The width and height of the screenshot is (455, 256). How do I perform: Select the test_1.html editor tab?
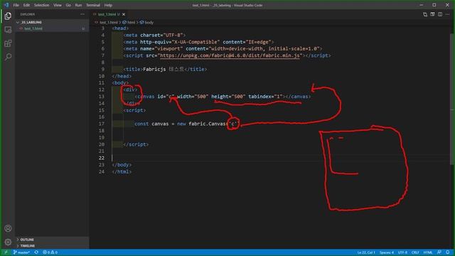pos(107,14)
